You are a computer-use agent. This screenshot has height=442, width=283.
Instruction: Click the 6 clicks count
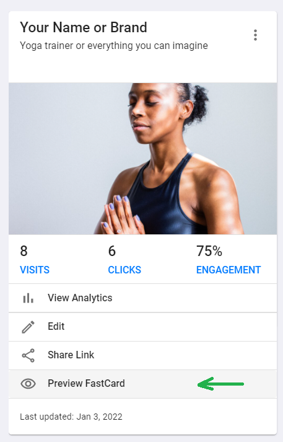pyautogui.click(x=112, y=251)
